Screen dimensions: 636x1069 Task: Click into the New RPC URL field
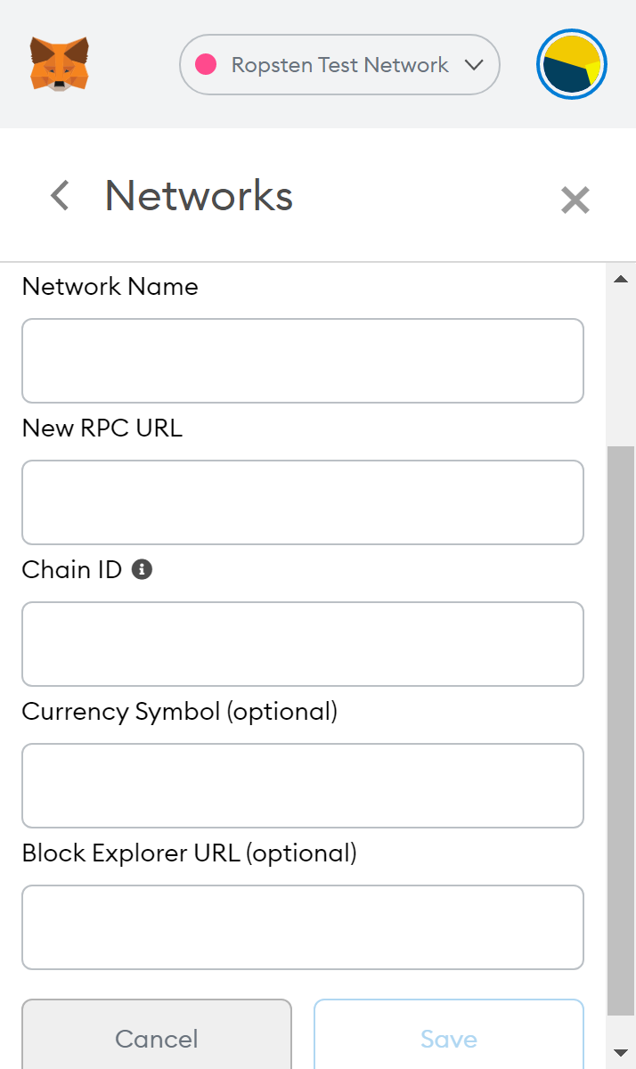pyautogui.click(x=303, y=502)
